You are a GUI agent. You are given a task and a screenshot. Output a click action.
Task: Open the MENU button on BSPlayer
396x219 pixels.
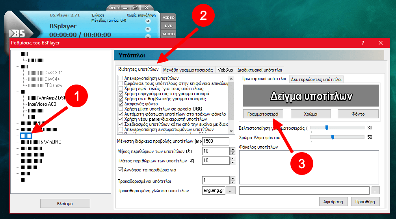[114, 7]
